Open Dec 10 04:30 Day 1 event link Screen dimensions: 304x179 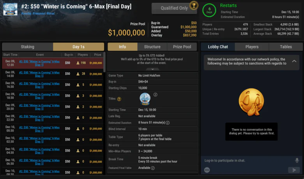(39, 151)
